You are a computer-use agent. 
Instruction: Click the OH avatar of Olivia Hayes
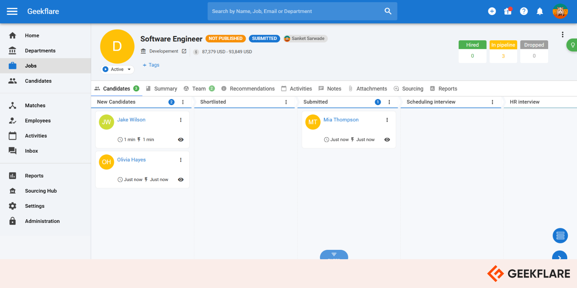pyautogui.click(x=106, y=162)
